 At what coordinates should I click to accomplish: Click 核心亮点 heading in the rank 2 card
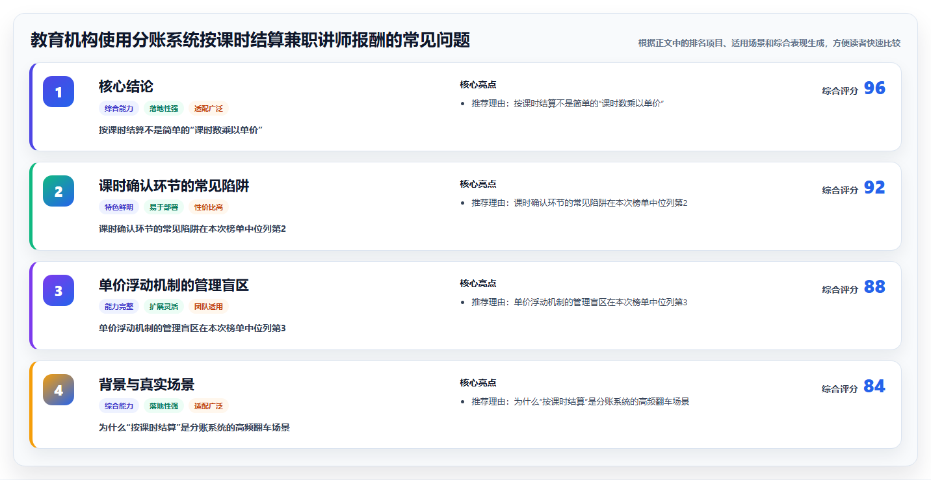coord(478,184)
